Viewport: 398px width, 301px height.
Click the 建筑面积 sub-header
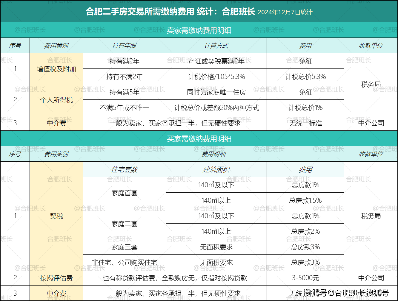[216, 169]
